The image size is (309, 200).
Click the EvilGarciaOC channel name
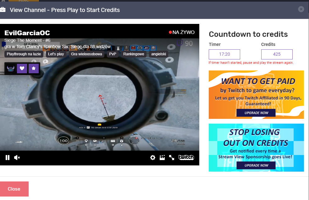[x=27, y=33]
